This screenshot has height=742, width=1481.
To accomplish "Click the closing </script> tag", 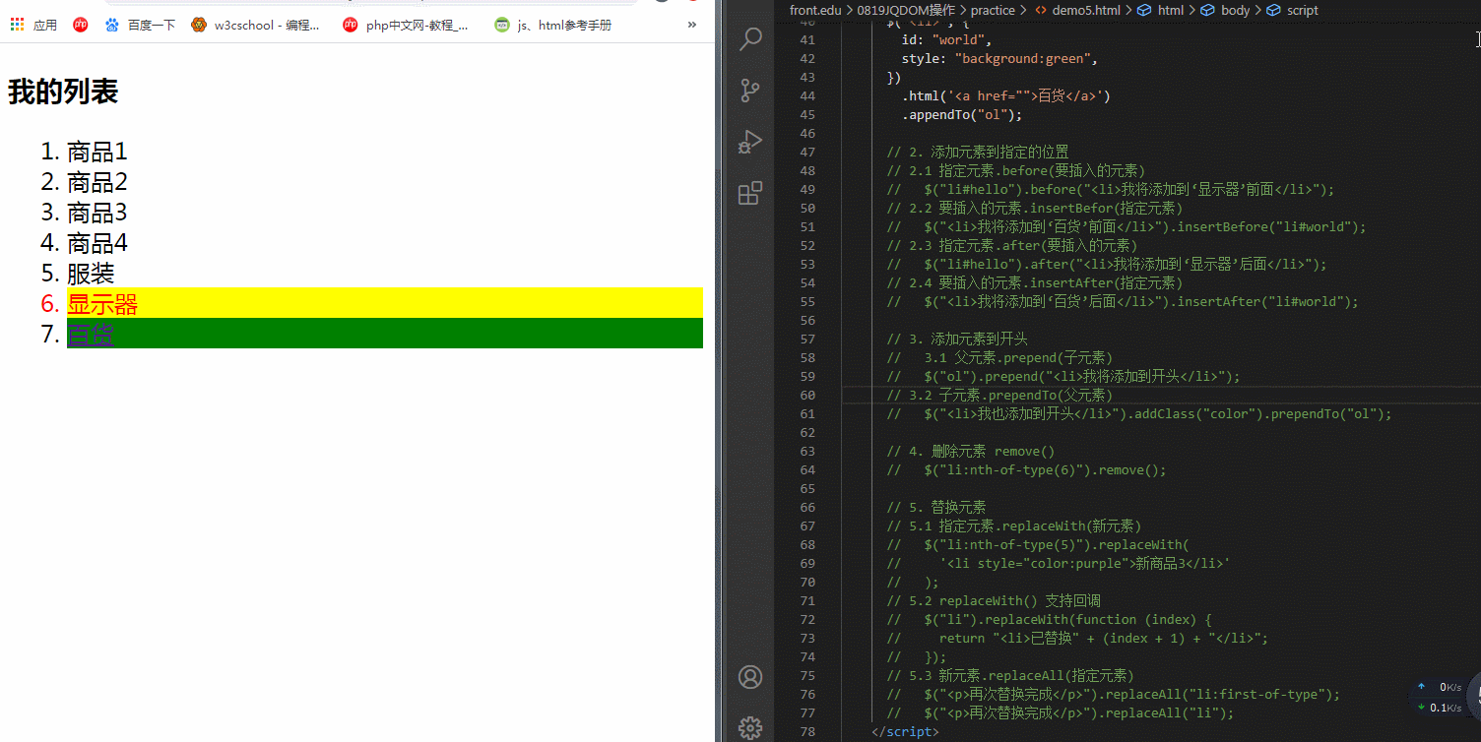I will pos(905,732).
